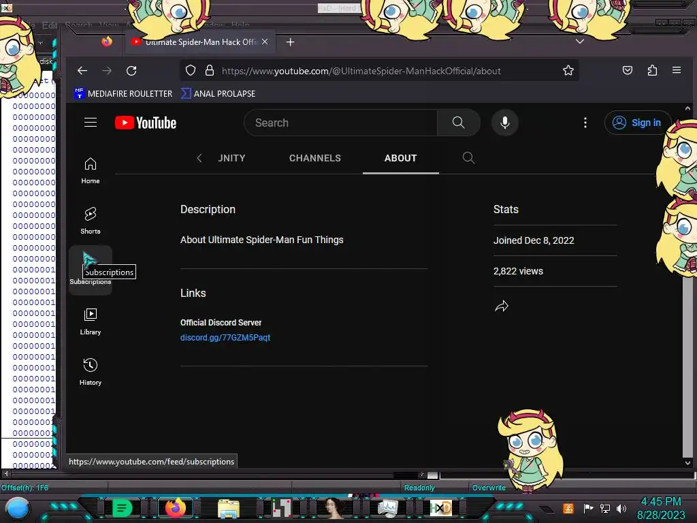
Task: Click the share channel arrow icon
Action: (502, 306)
